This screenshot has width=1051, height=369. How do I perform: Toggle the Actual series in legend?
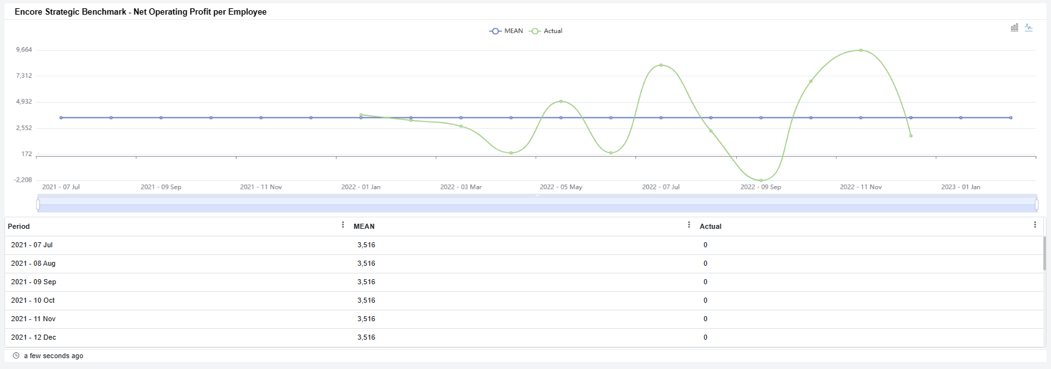click(546, 31)
